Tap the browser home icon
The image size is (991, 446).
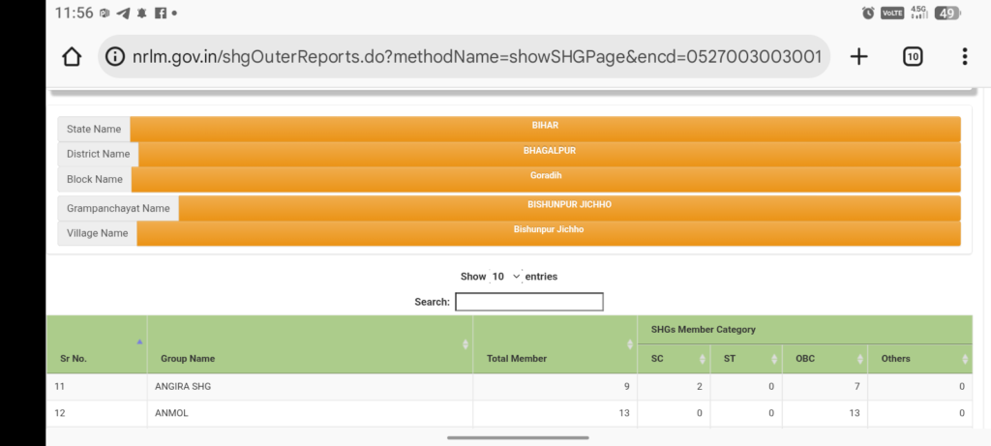pos(72,57)
